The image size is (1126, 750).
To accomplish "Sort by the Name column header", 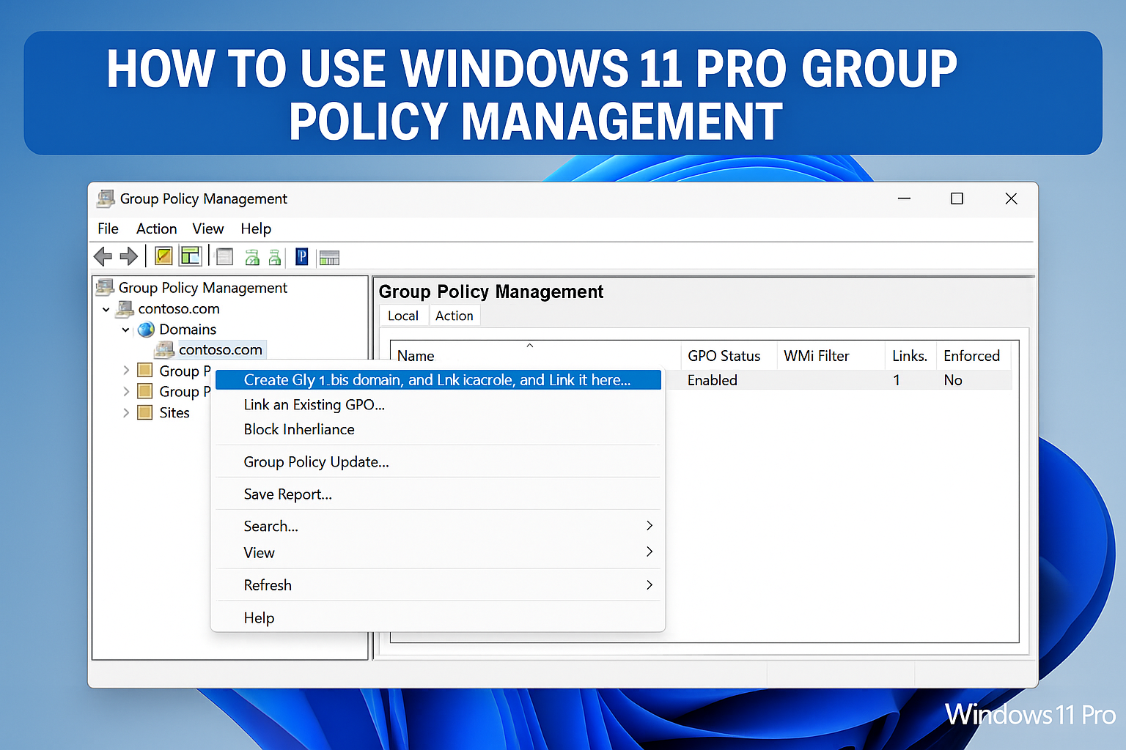I will 535,356.
